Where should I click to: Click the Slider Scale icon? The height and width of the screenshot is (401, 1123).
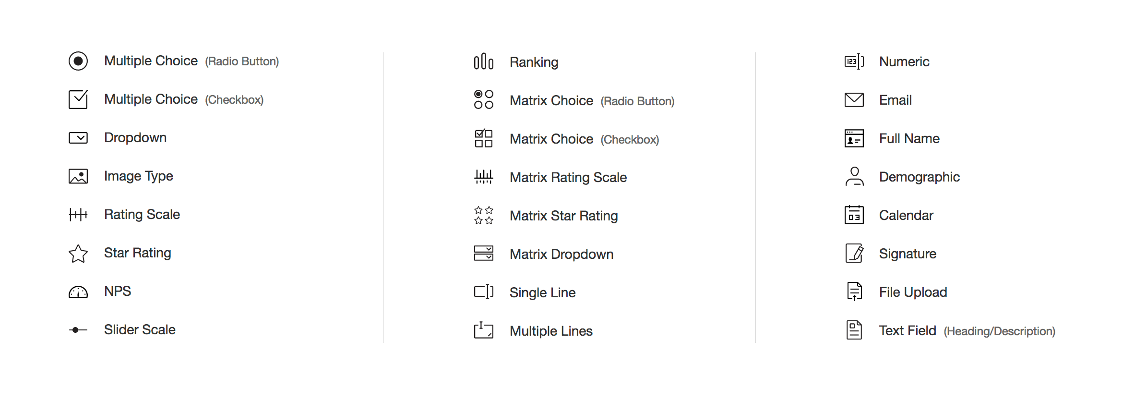coord(78,330)
